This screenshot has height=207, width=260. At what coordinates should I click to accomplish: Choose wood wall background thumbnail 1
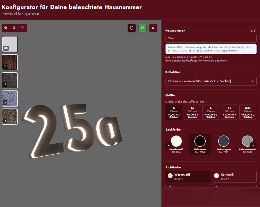tap(10, 62)
